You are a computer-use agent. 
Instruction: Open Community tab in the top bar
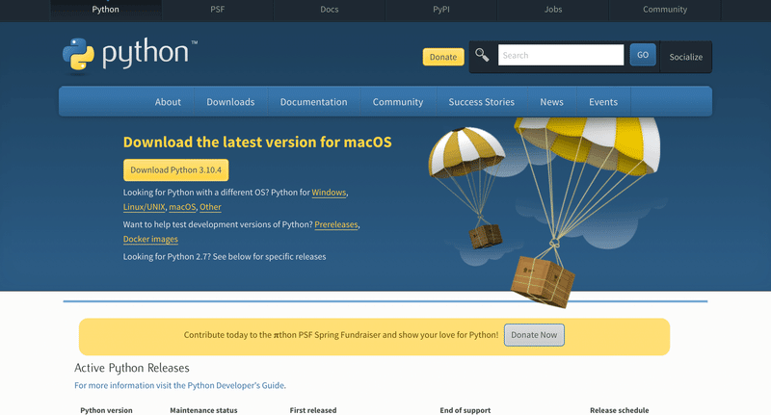[665, 10]
